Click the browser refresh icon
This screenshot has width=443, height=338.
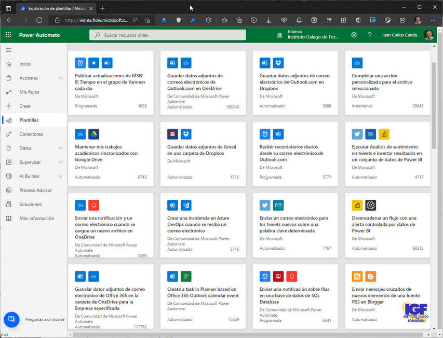[39, 20]
